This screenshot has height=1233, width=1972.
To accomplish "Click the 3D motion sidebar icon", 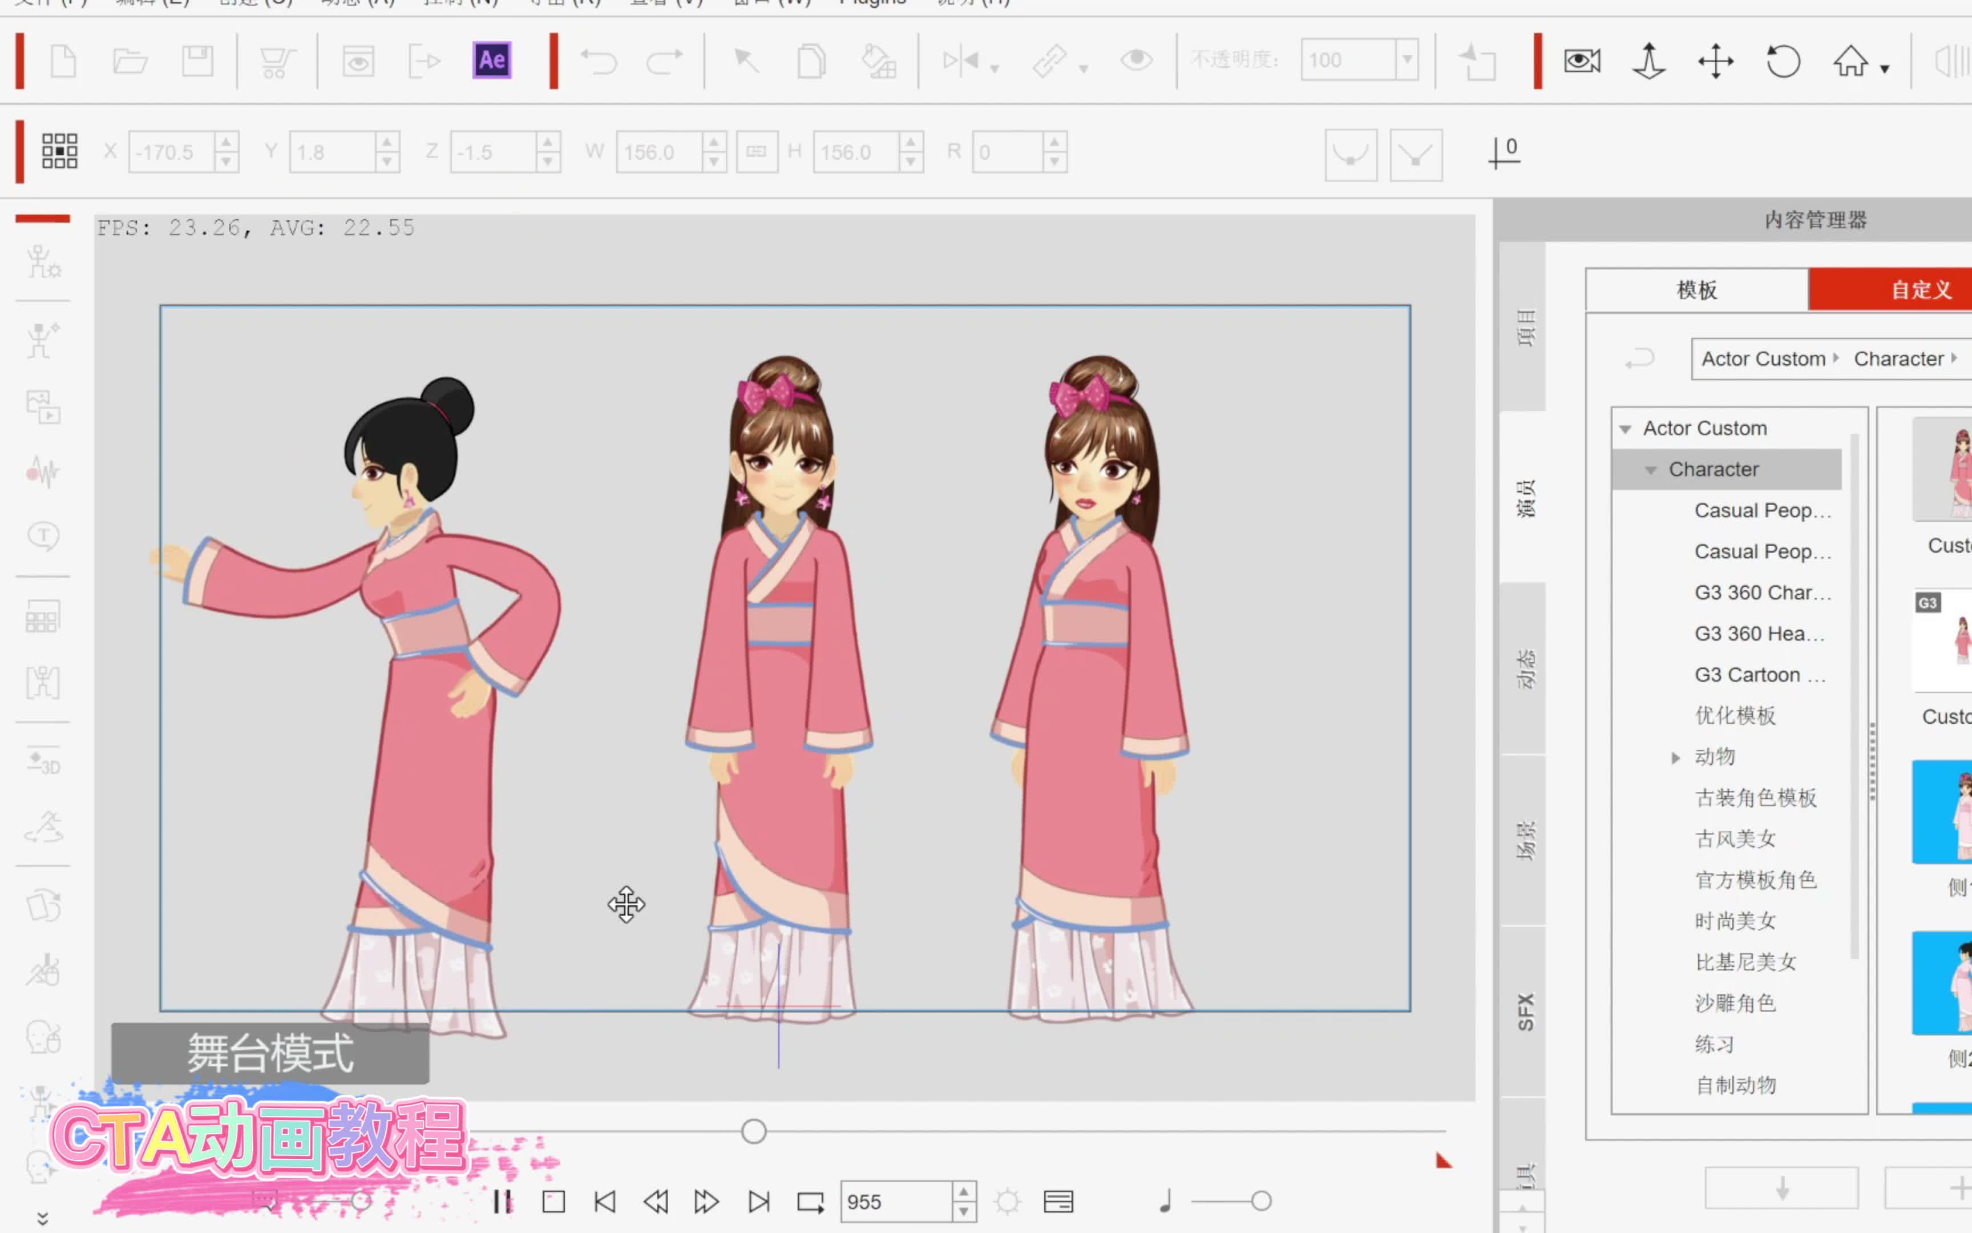I will (x=42, y=761).
